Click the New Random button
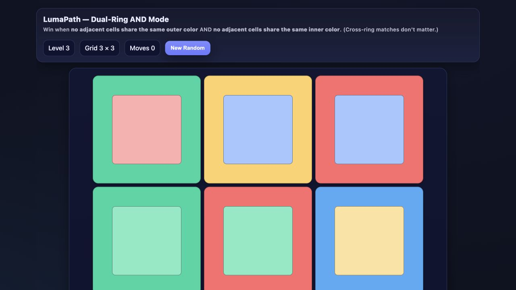Viewport: 516px width, 290px height. pyautogui.click(x=187, y=48)
